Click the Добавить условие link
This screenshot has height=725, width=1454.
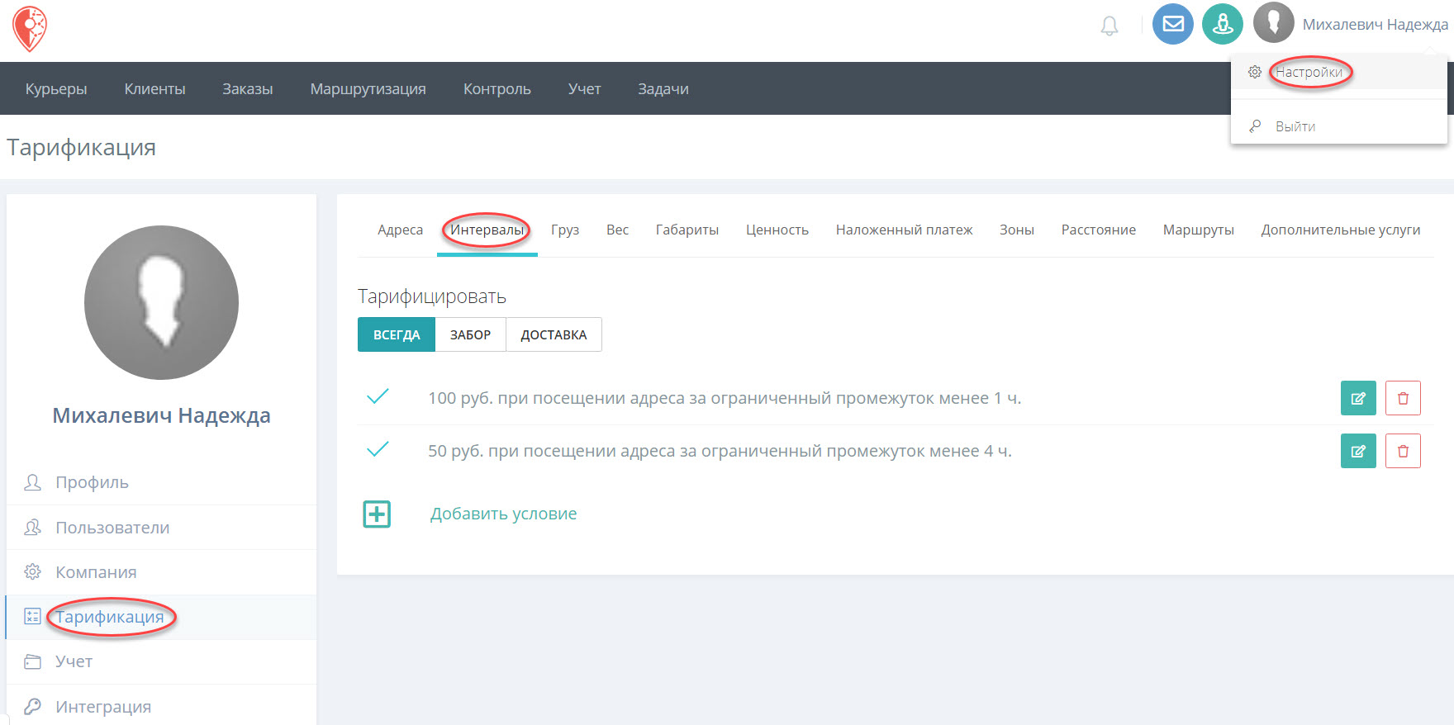click(x=503, y=514)
